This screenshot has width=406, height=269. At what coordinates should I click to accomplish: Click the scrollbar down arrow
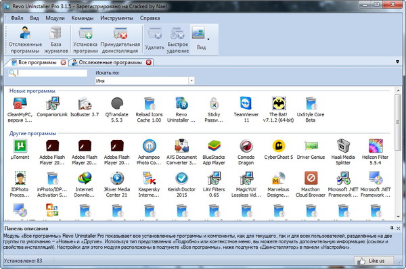398,217
